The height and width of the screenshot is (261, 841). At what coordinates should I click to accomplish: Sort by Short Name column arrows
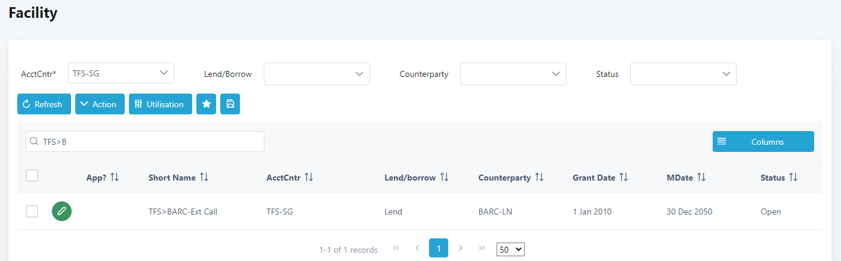pyautogui.click(x=204, y=178)
